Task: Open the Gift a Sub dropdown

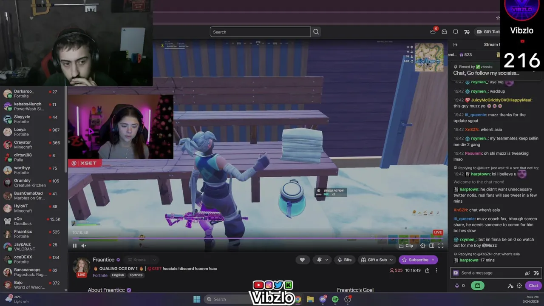Action: tap(377, 260)
